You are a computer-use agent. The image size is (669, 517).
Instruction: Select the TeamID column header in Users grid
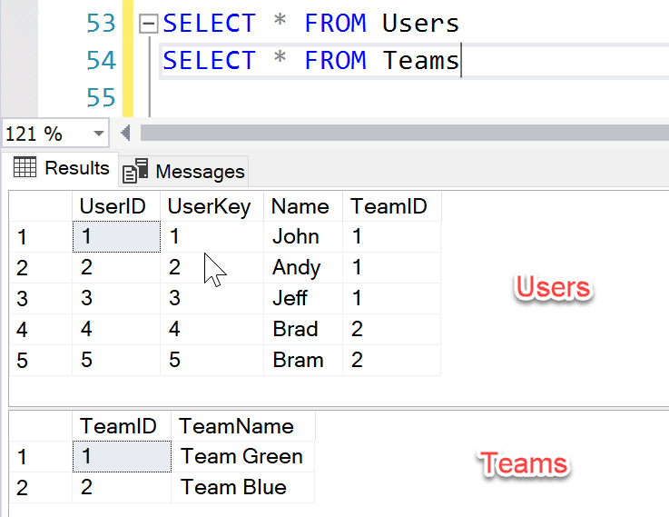[389, 206]
